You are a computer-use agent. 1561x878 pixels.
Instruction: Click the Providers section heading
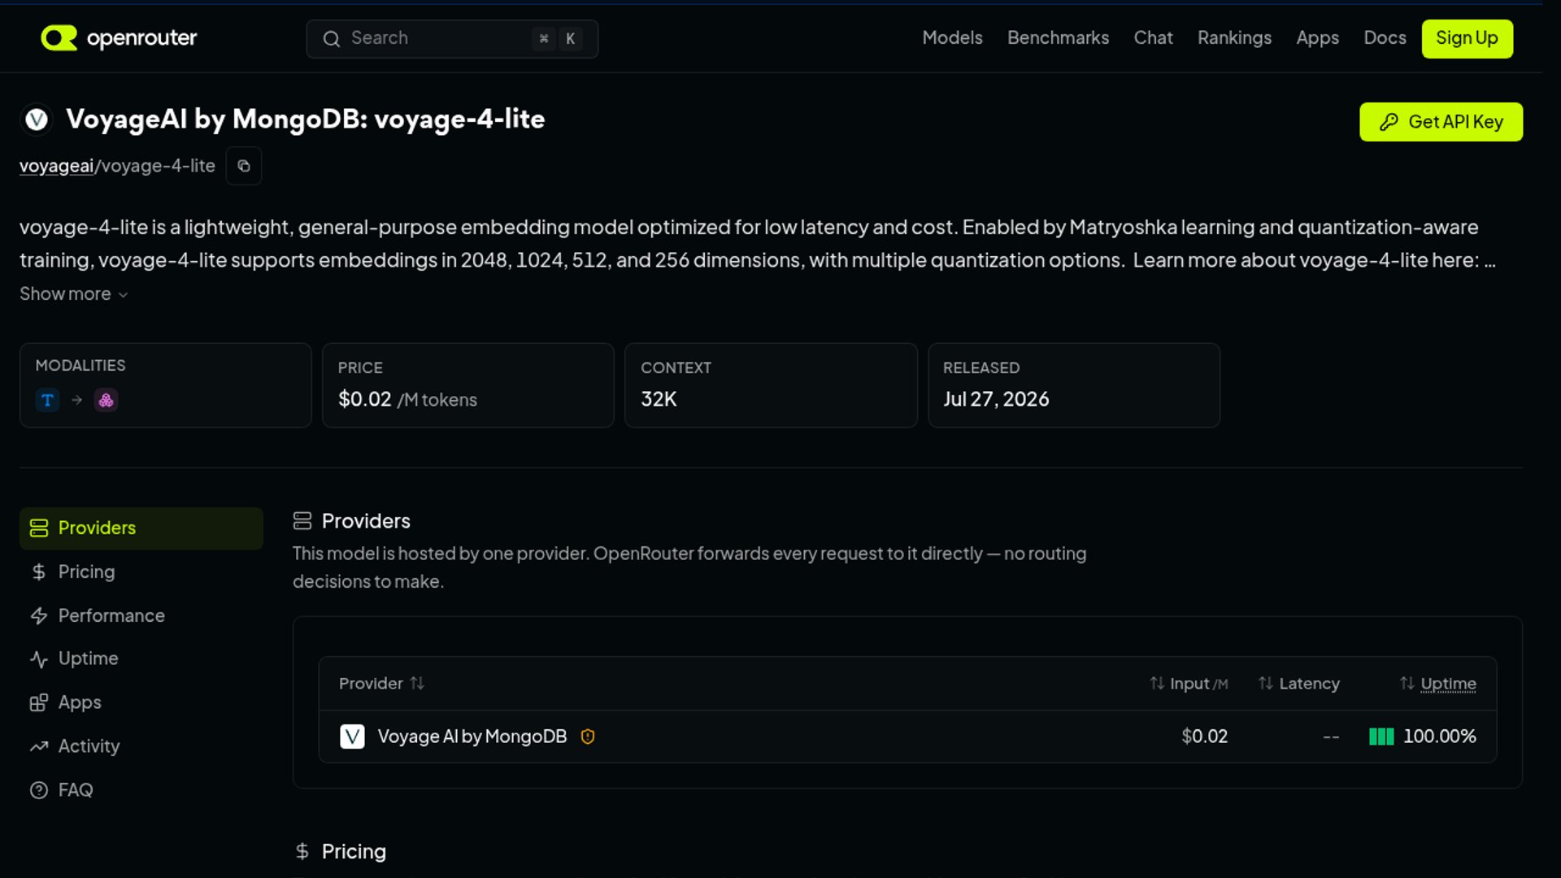coord(366,521)
